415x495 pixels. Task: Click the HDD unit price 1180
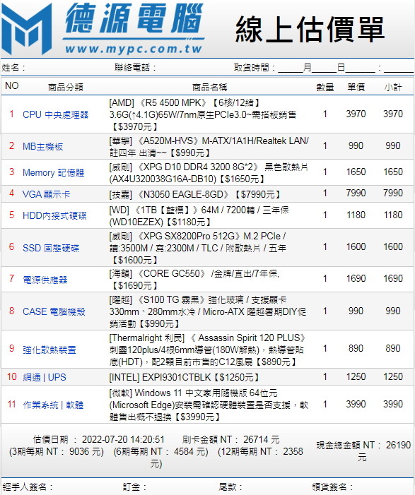click(x=356, y=215)
